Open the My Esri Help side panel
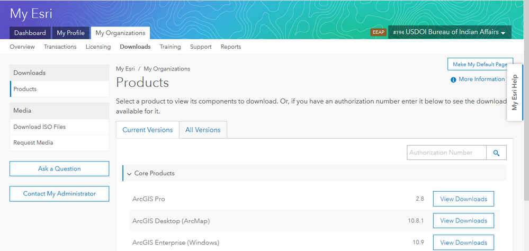Image resolution: width=529 pixels, height=251 pixels. pyautogui.click(x=515, y=93)
